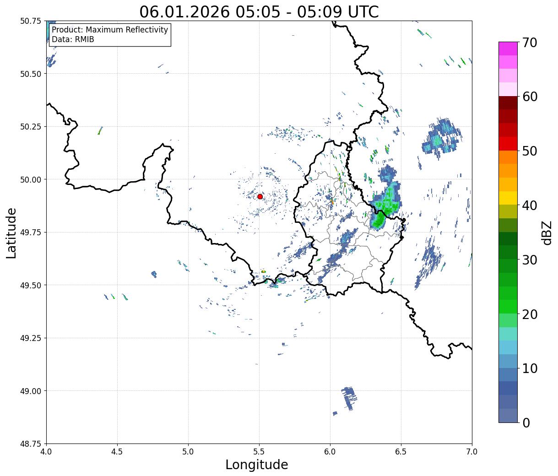Click the latitude tick label 50.25
Image resolution: width=558 pixels, height=476 pixels.
tap(31, 127)
